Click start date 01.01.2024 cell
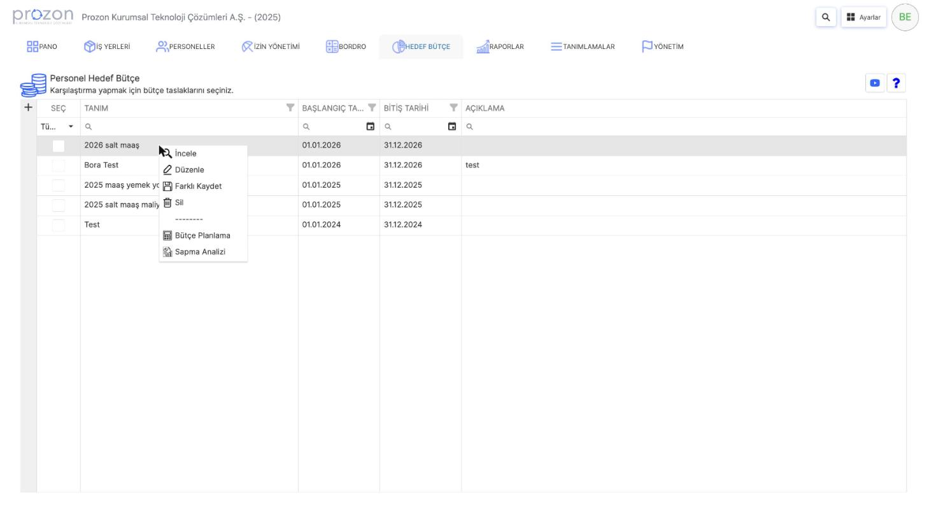The image size is (927, 530). 339,225
